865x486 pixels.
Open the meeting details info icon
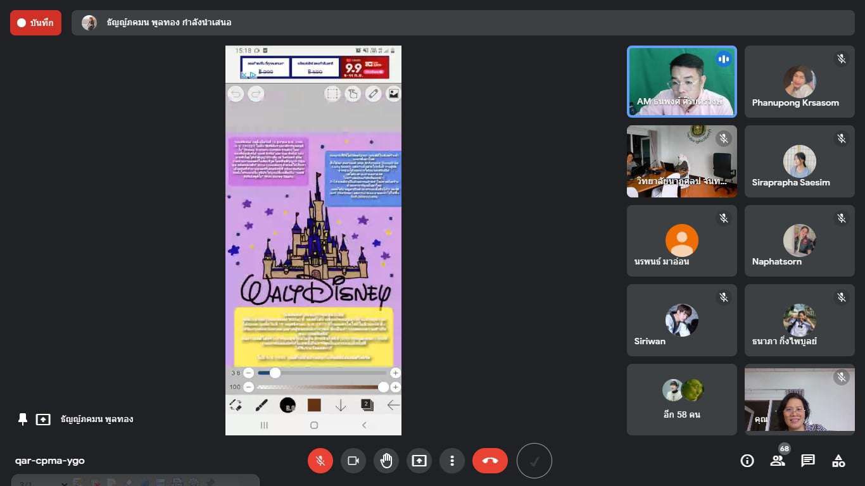click(747, 461)
